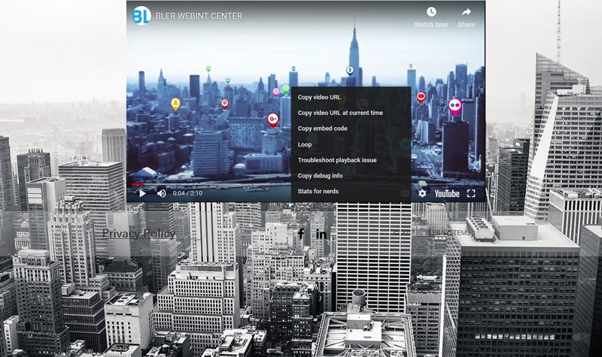Image resolution: width=602 pixels, height=357 pixels.
Task: Select Copy embed code
Action: point(322,129)
